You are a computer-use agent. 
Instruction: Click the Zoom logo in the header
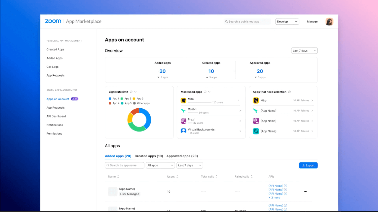coord(53,21)
